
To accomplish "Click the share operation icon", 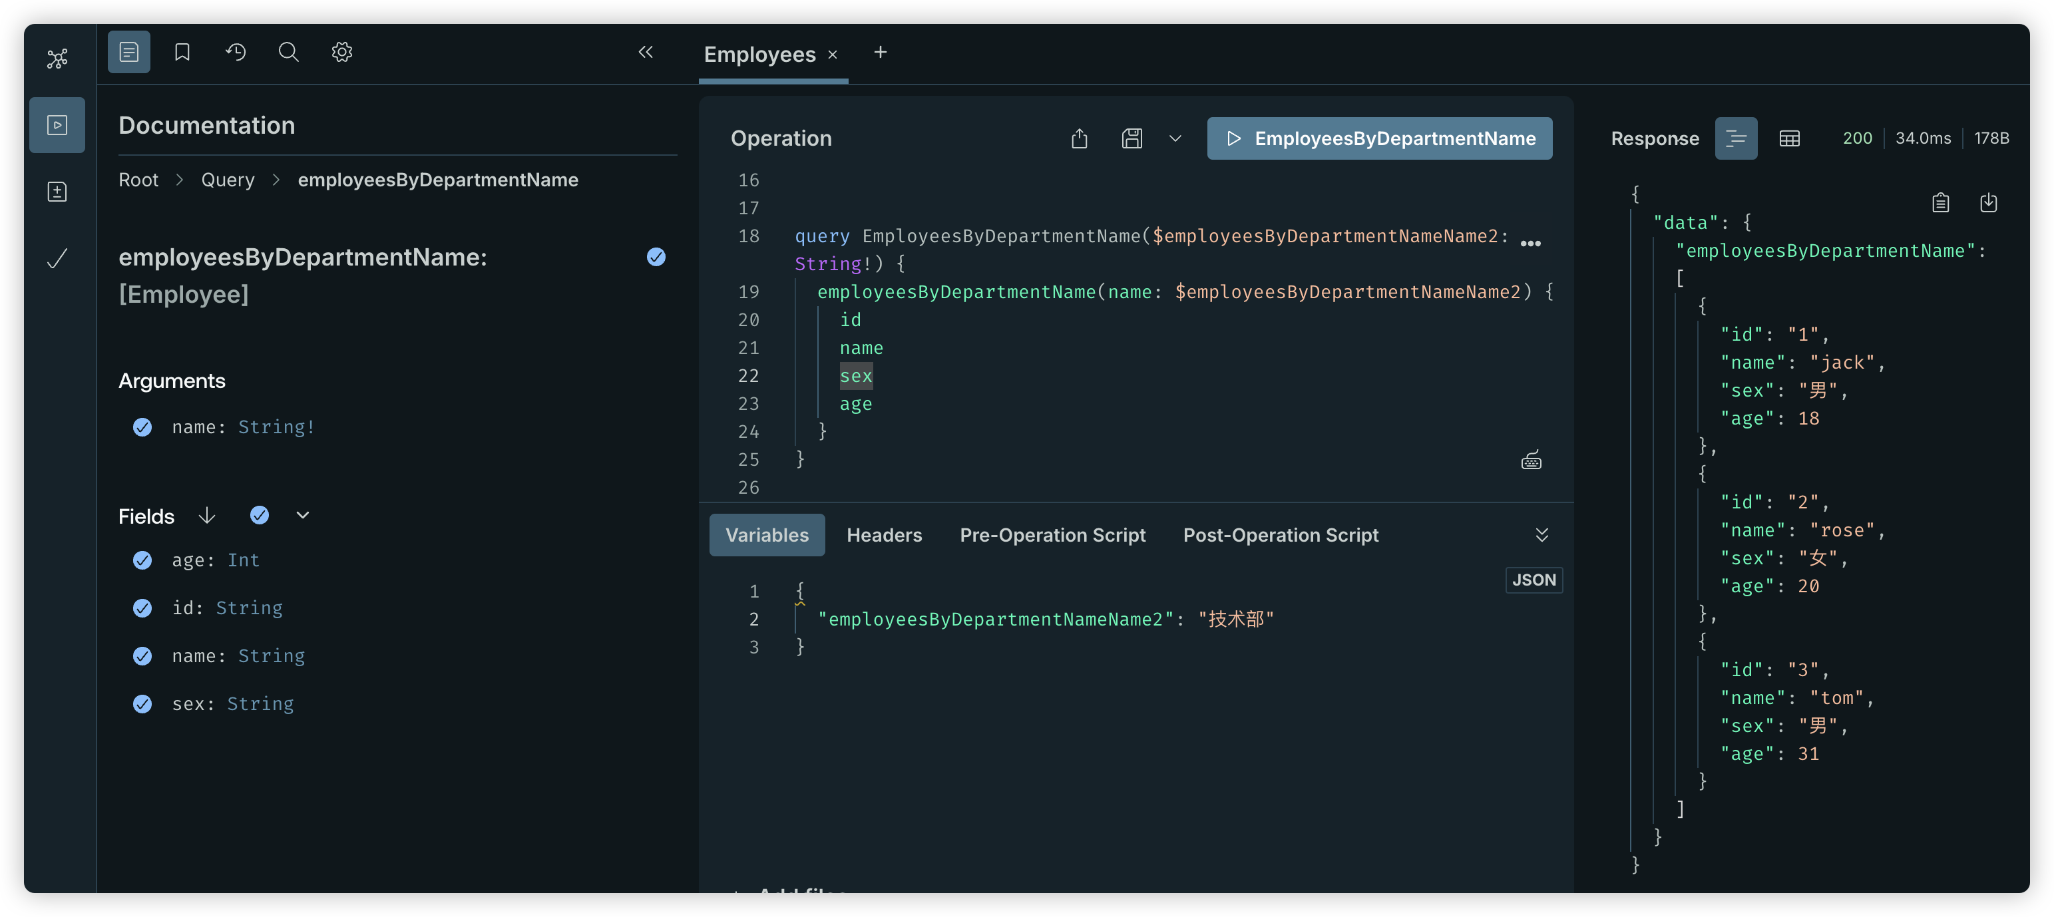I will [1079, 138].
